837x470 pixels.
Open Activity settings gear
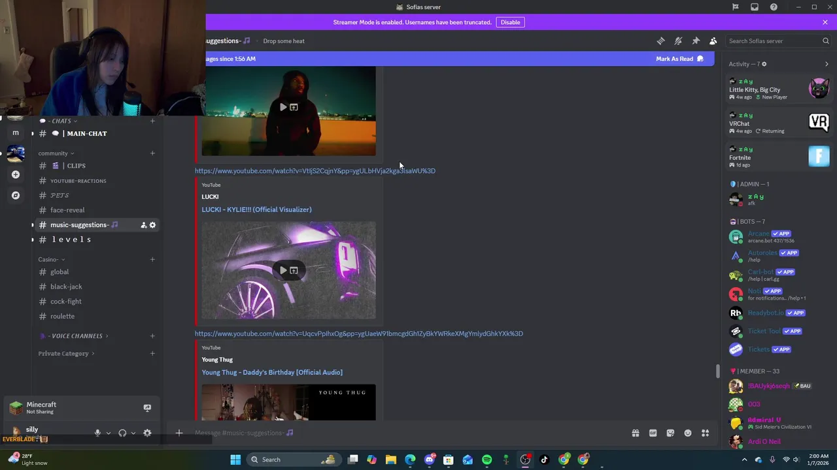pyautogui.click(x=764, y=64)
